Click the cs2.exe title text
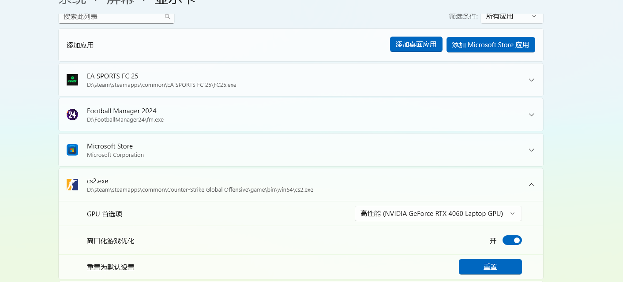 tap(98, 181)
